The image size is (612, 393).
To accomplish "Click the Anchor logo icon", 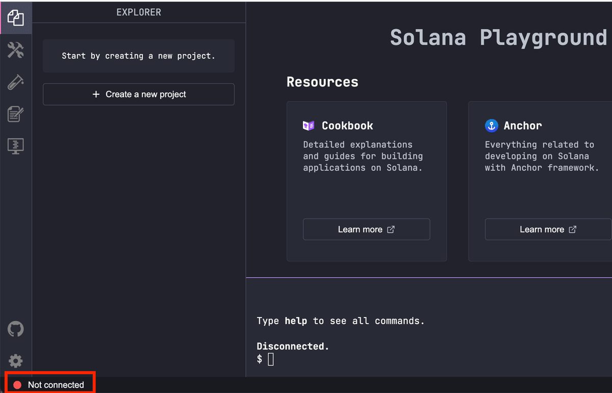I will pos(491,125).
